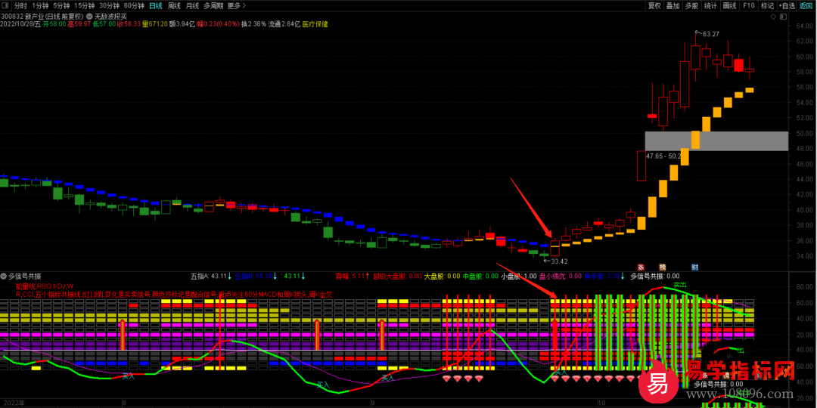Click the 流通2.84亿 float text
The height and width of the screenshot is (408, 817).
pos(284,24)
